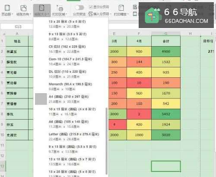Toggle the show page breaks (显示分页符) checkbox
The height and width of the screenshot is (177, 216).
click(x=91, y=7)
